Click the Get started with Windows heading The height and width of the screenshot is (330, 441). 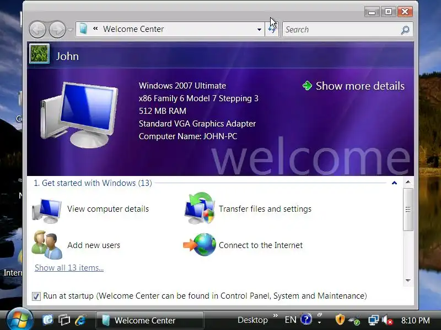(93, 183)
